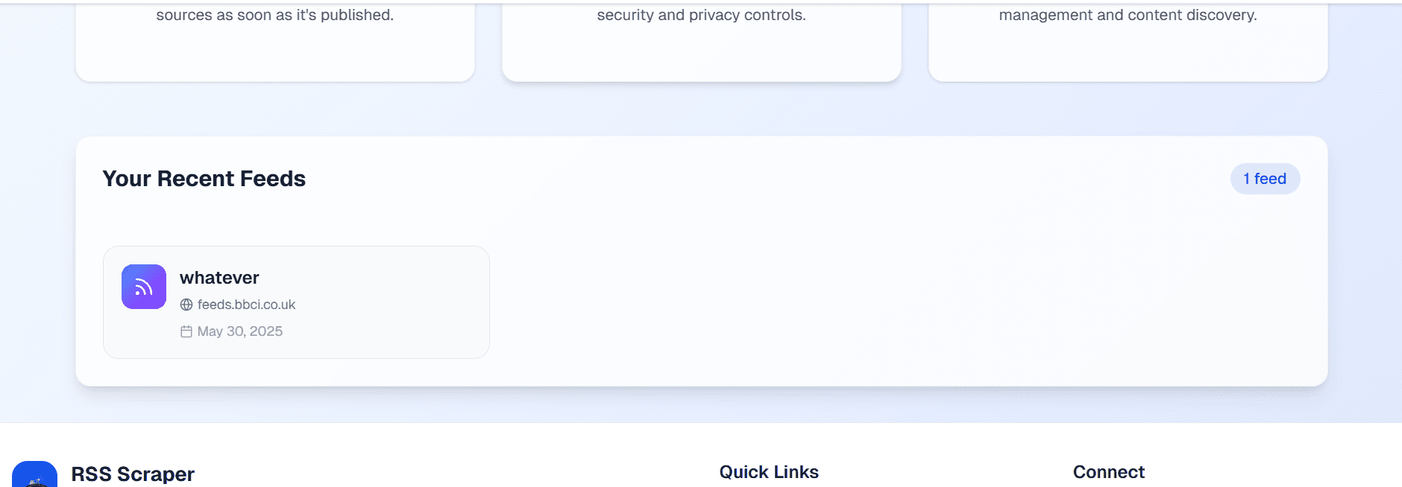Screen dimensions: 1402x487
Task: Click the purple RSS feed icon on 'whatever' card
Action: (x=143, y=286)
